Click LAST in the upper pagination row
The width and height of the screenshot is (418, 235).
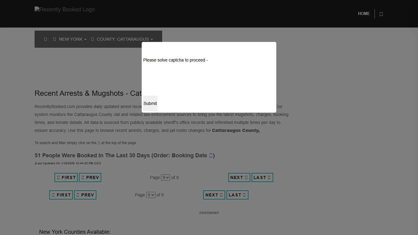[262, 177]
